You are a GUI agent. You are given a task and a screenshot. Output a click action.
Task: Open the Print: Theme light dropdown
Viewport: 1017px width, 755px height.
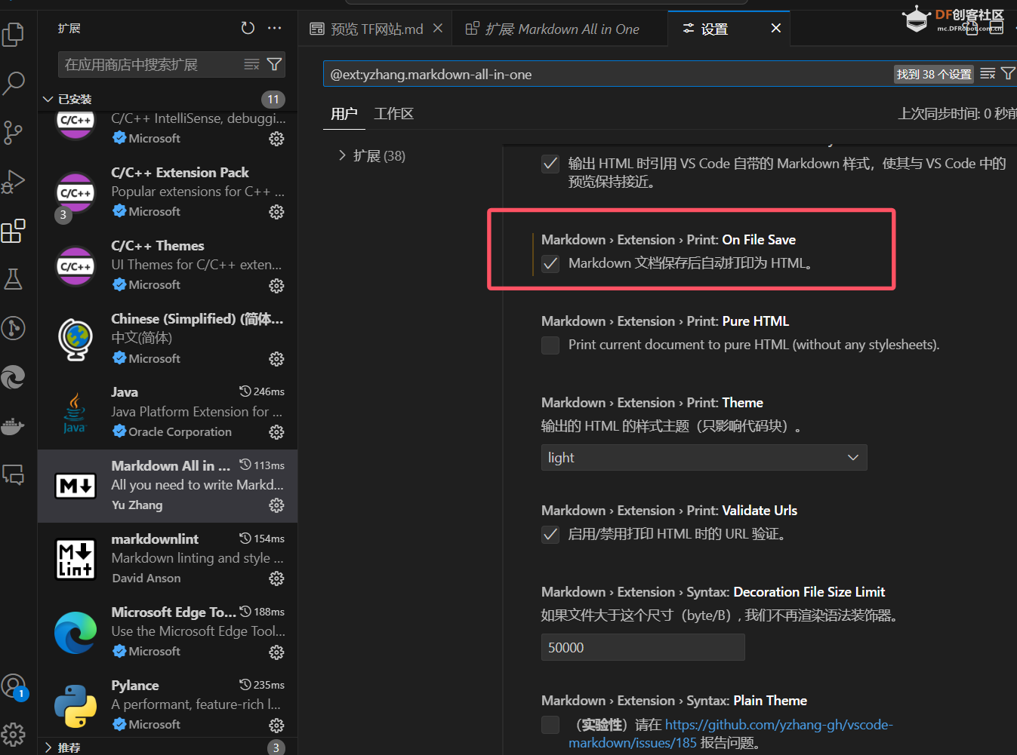(704, 457)
